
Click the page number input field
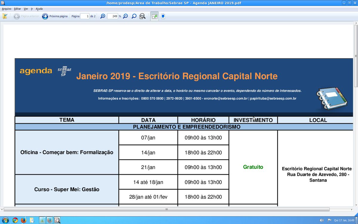[85, 16]
